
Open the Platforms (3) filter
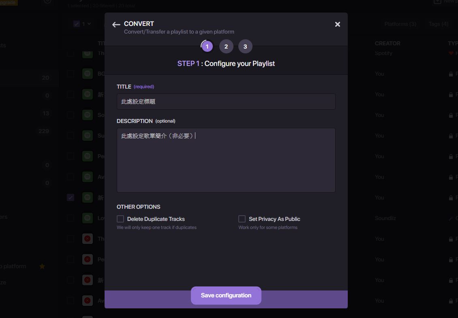pyautogui.click(x=400, y=24)
